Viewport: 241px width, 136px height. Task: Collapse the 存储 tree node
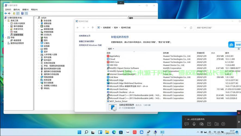pyautogui.click(x=6, y=38)
